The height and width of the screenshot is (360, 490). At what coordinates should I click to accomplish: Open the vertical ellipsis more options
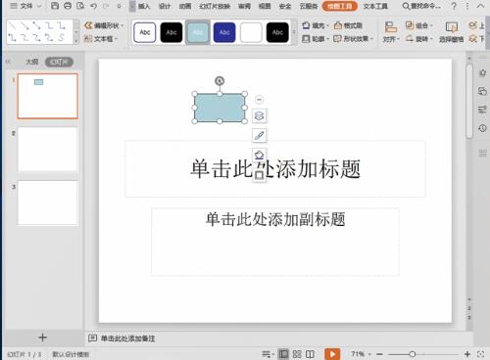[467, 6]
